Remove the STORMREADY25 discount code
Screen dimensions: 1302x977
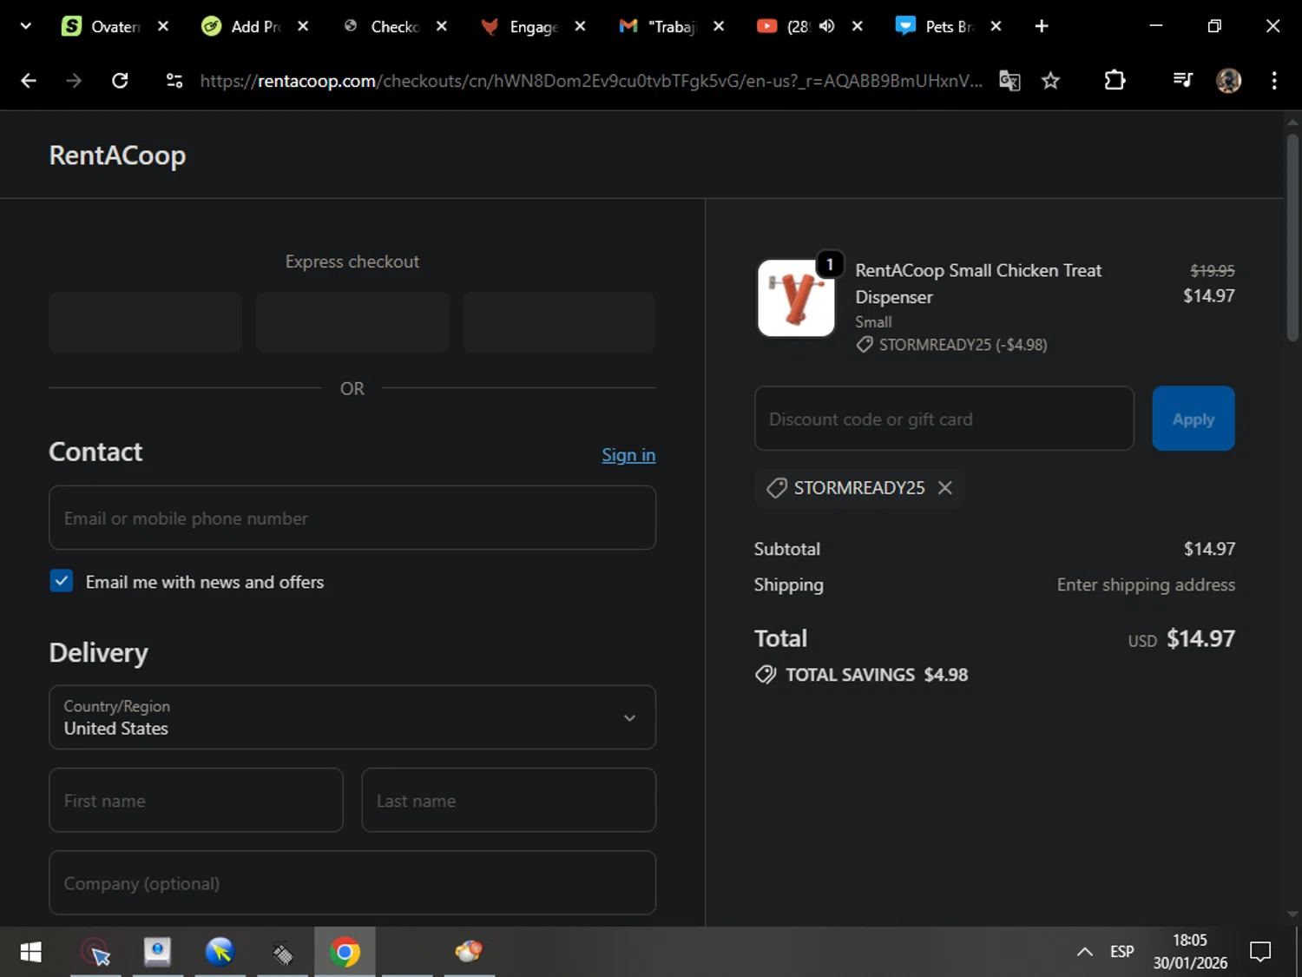[x=945, y=488]
